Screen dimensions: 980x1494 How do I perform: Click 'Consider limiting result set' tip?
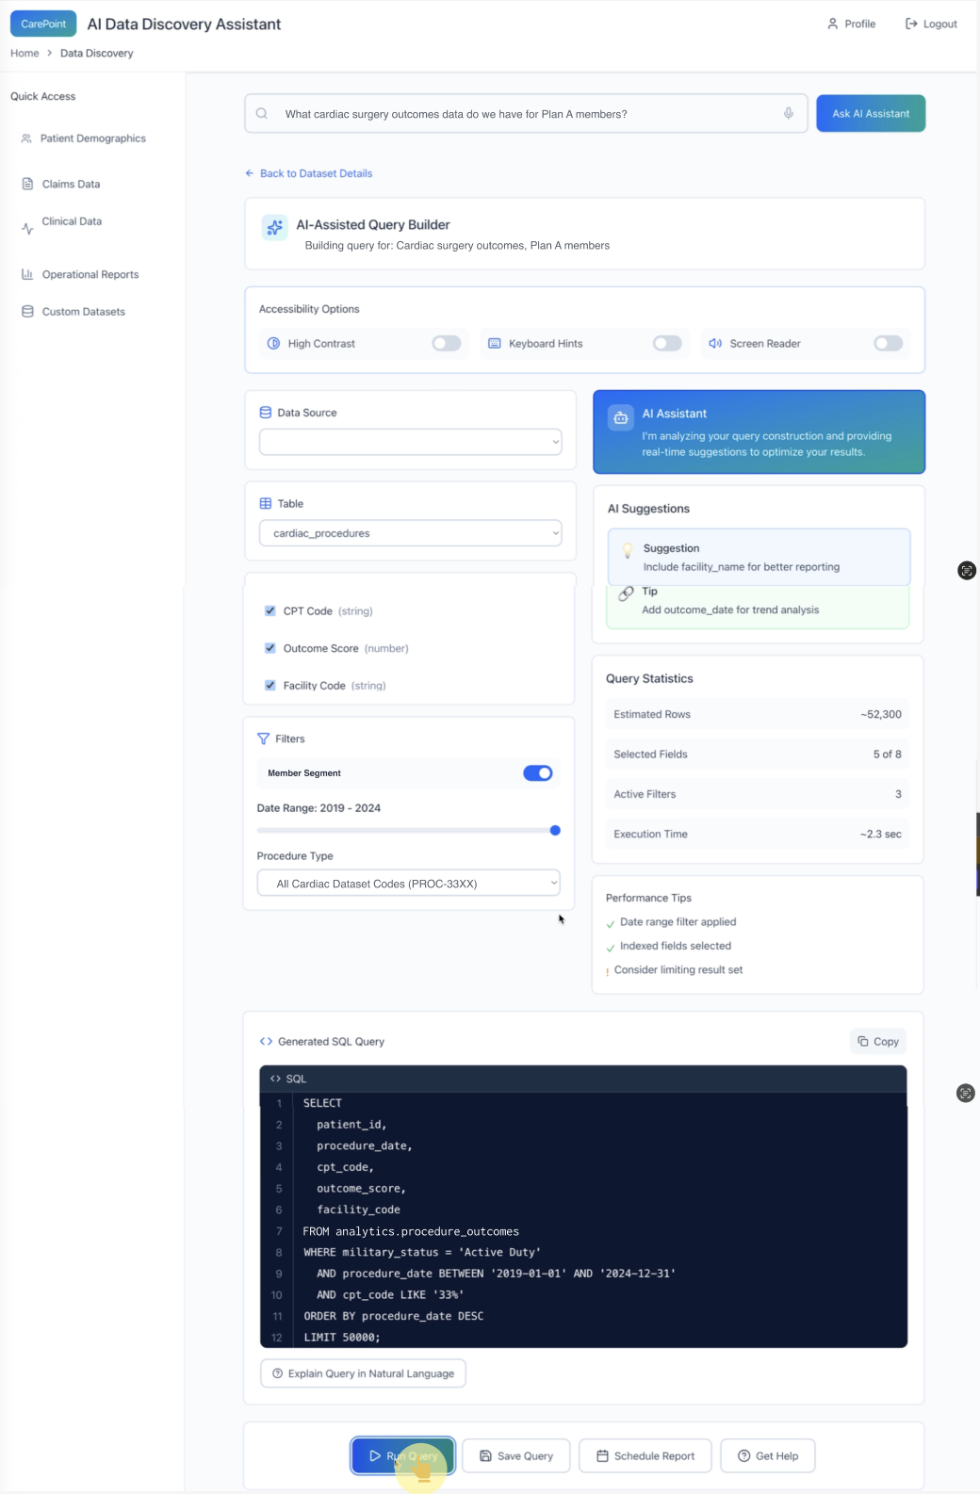(678, 969)
